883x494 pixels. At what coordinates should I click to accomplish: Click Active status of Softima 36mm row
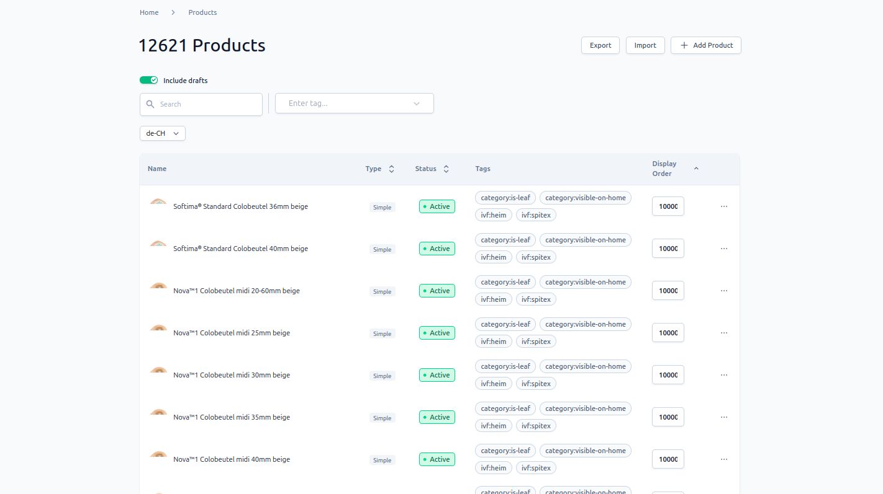click(x=437, y=206)
